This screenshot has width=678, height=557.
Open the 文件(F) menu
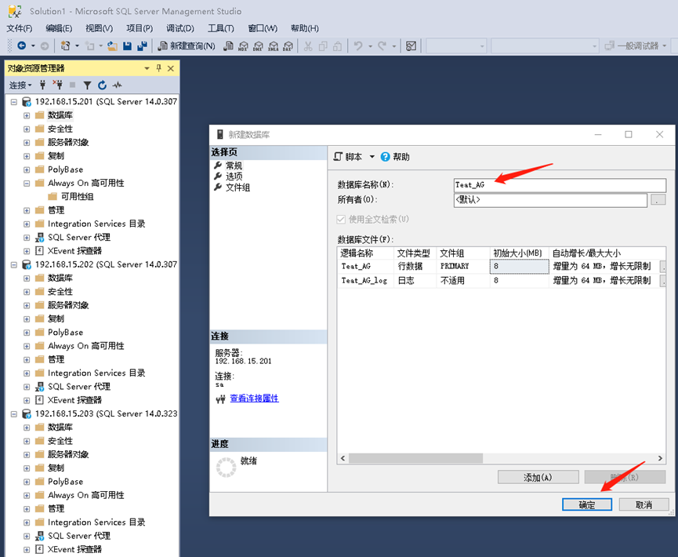pos(20,28)
